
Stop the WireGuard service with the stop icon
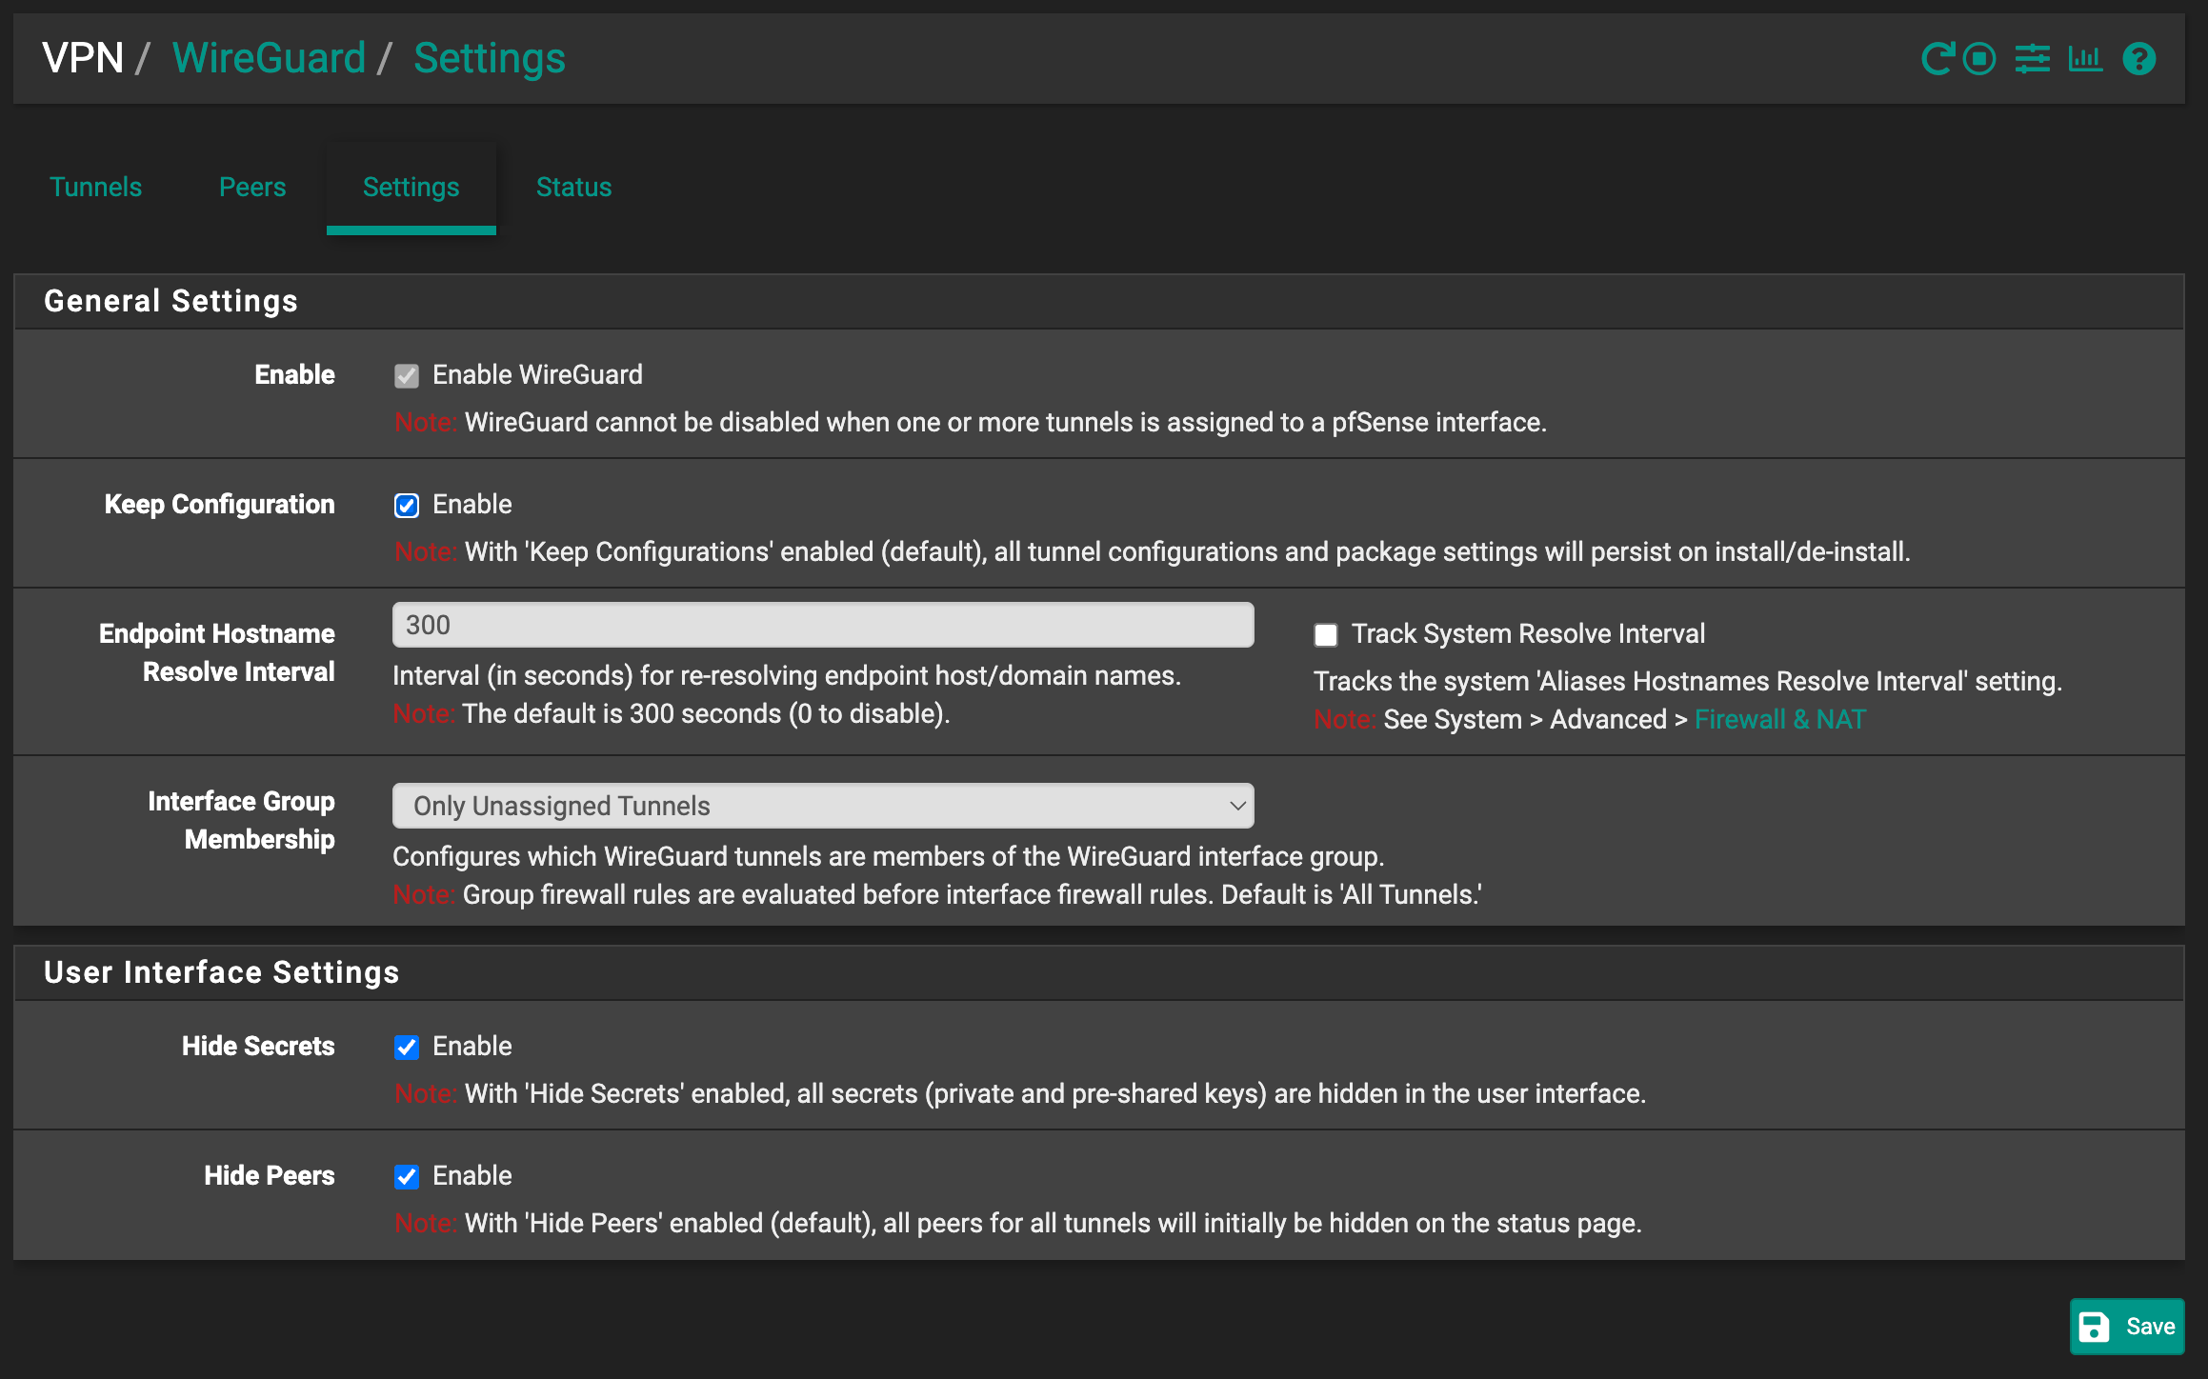pyautogui.click(x=1977, y=58)
